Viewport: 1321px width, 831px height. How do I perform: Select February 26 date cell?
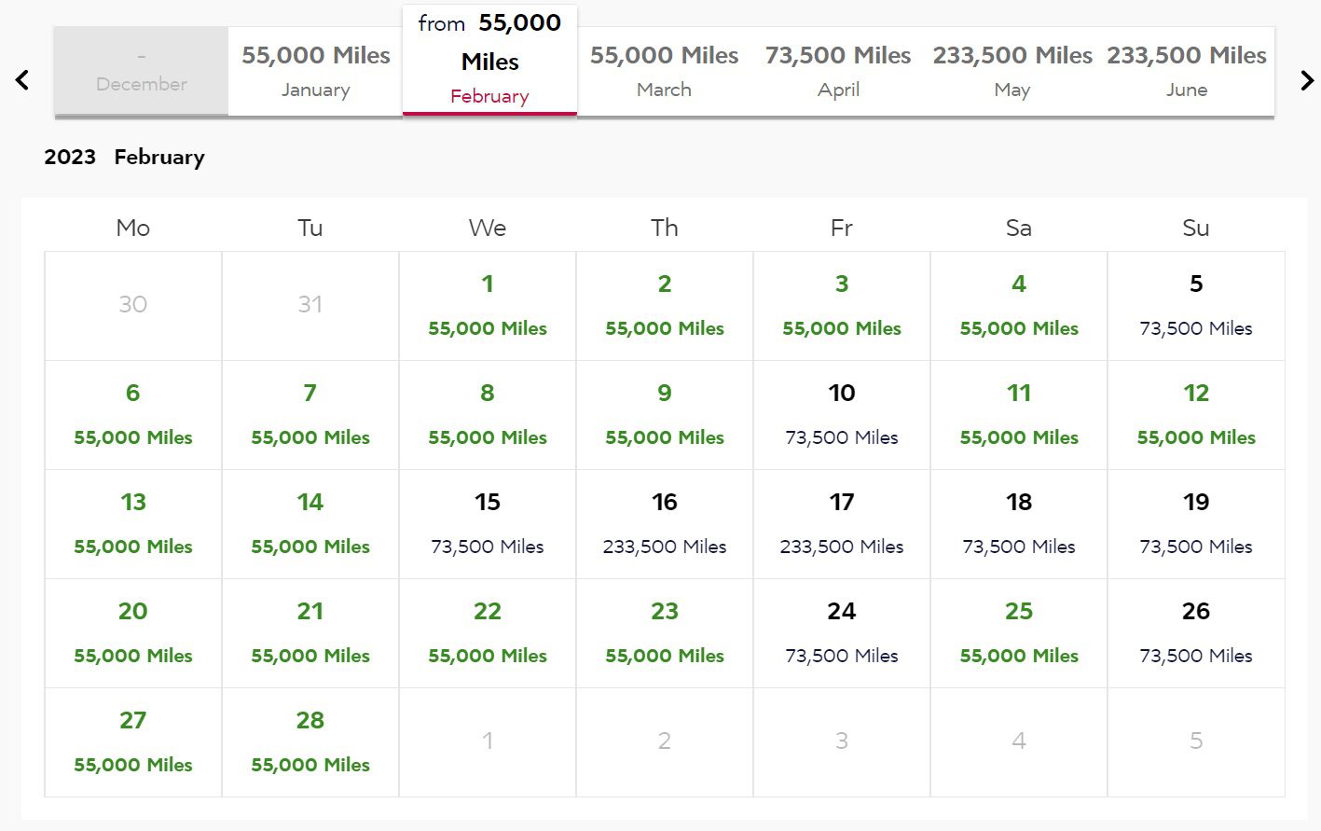coord(1196,633)
